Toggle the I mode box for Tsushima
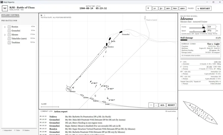 (x=9, y=42)
